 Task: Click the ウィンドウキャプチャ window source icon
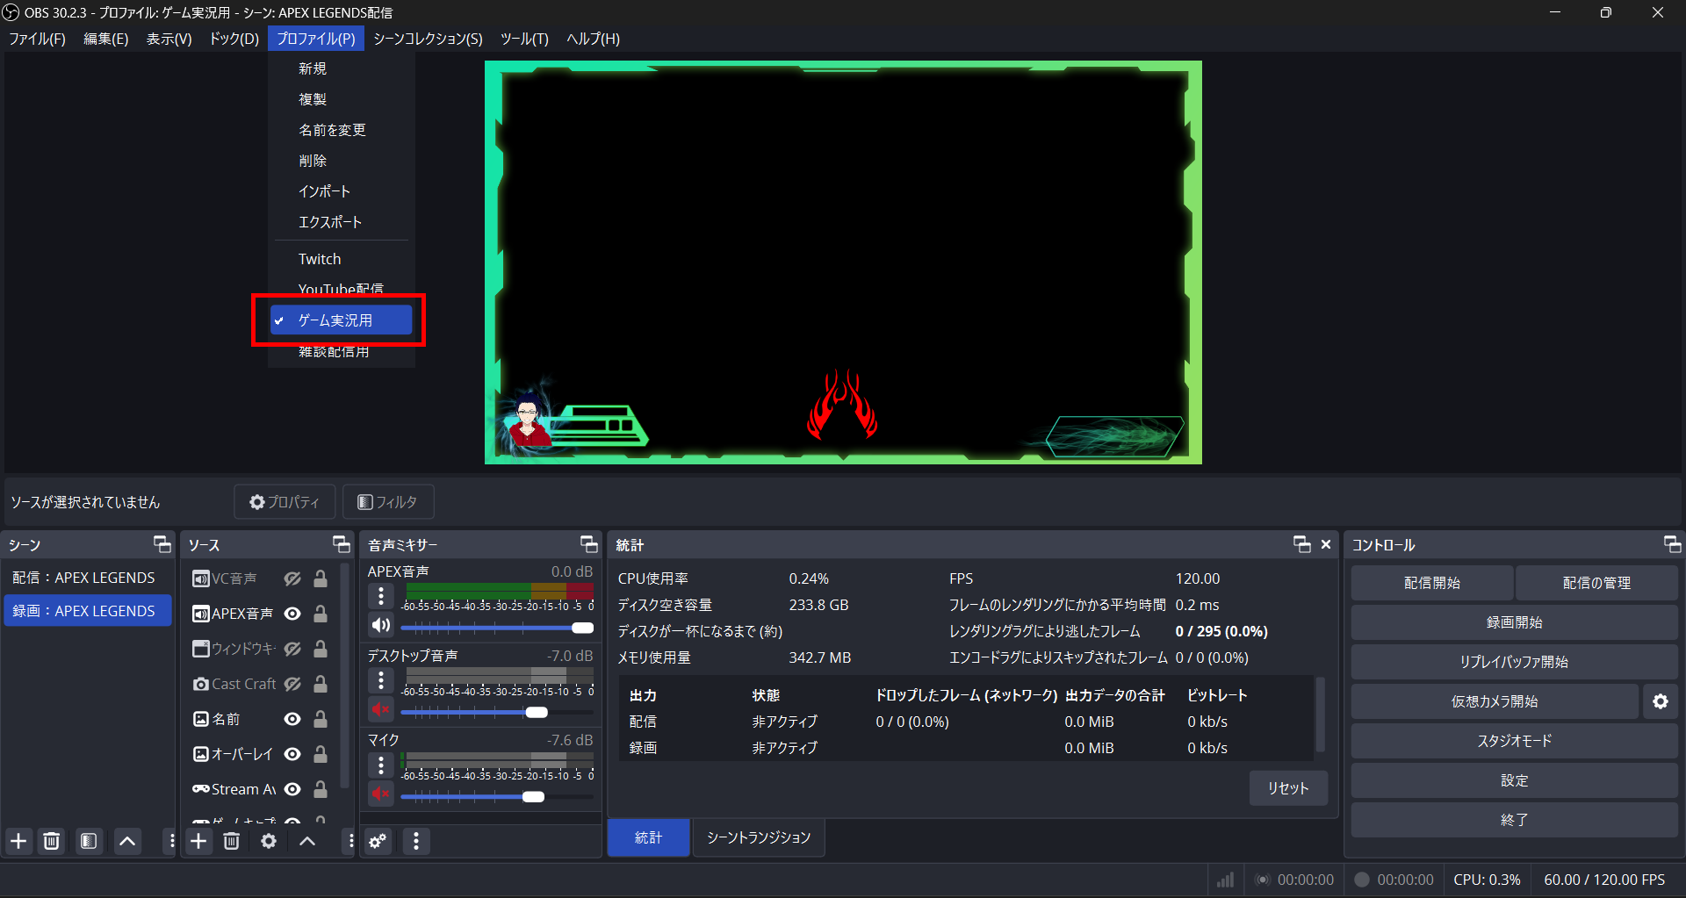click(x=200, y=649)
